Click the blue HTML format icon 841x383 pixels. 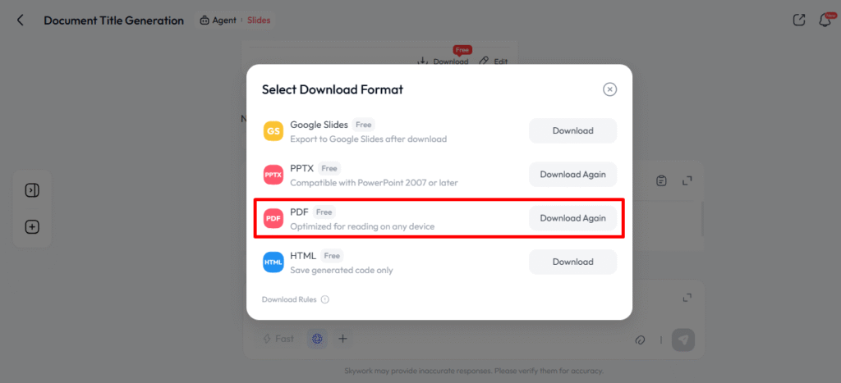pyautogui.click(x=273, y=262)
